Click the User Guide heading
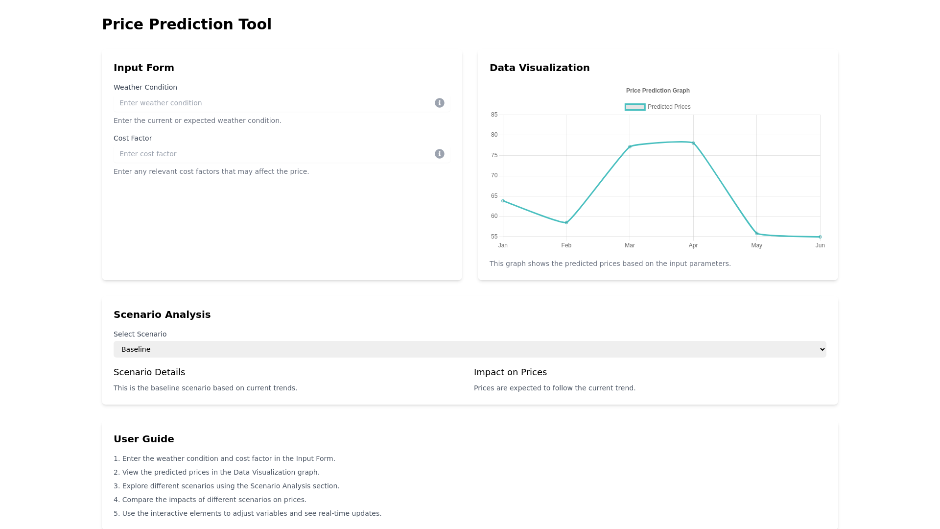The height and width of the screenshot is (529, 940). tap(143, 439)
